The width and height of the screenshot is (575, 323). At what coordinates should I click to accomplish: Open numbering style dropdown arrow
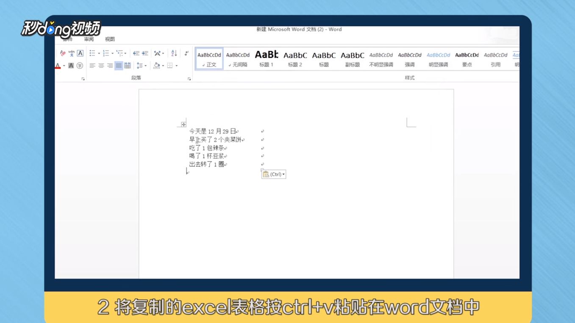(x=112, y=53)
